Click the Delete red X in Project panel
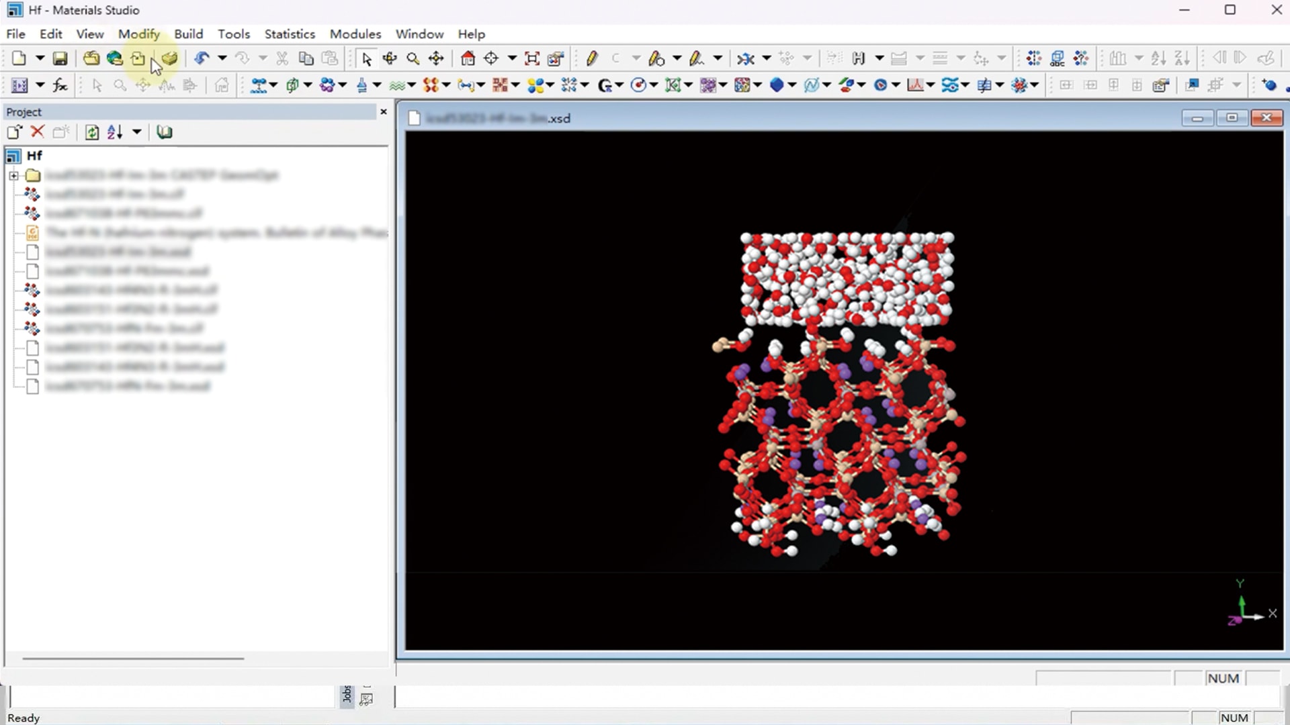This screenshot has width=1290, height=725. (38, 132)
